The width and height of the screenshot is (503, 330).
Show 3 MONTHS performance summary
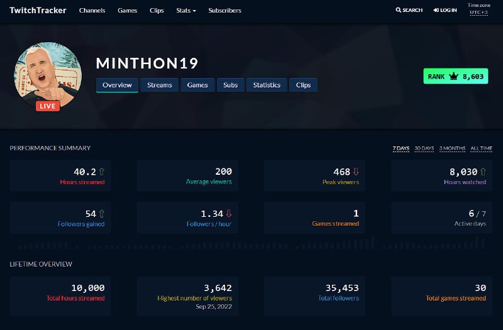452,148
